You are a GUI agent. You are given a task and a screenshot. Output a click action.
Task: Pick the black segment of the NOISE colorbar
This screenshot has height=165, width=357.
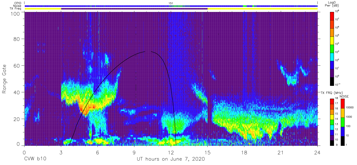(x=342, y=141)
